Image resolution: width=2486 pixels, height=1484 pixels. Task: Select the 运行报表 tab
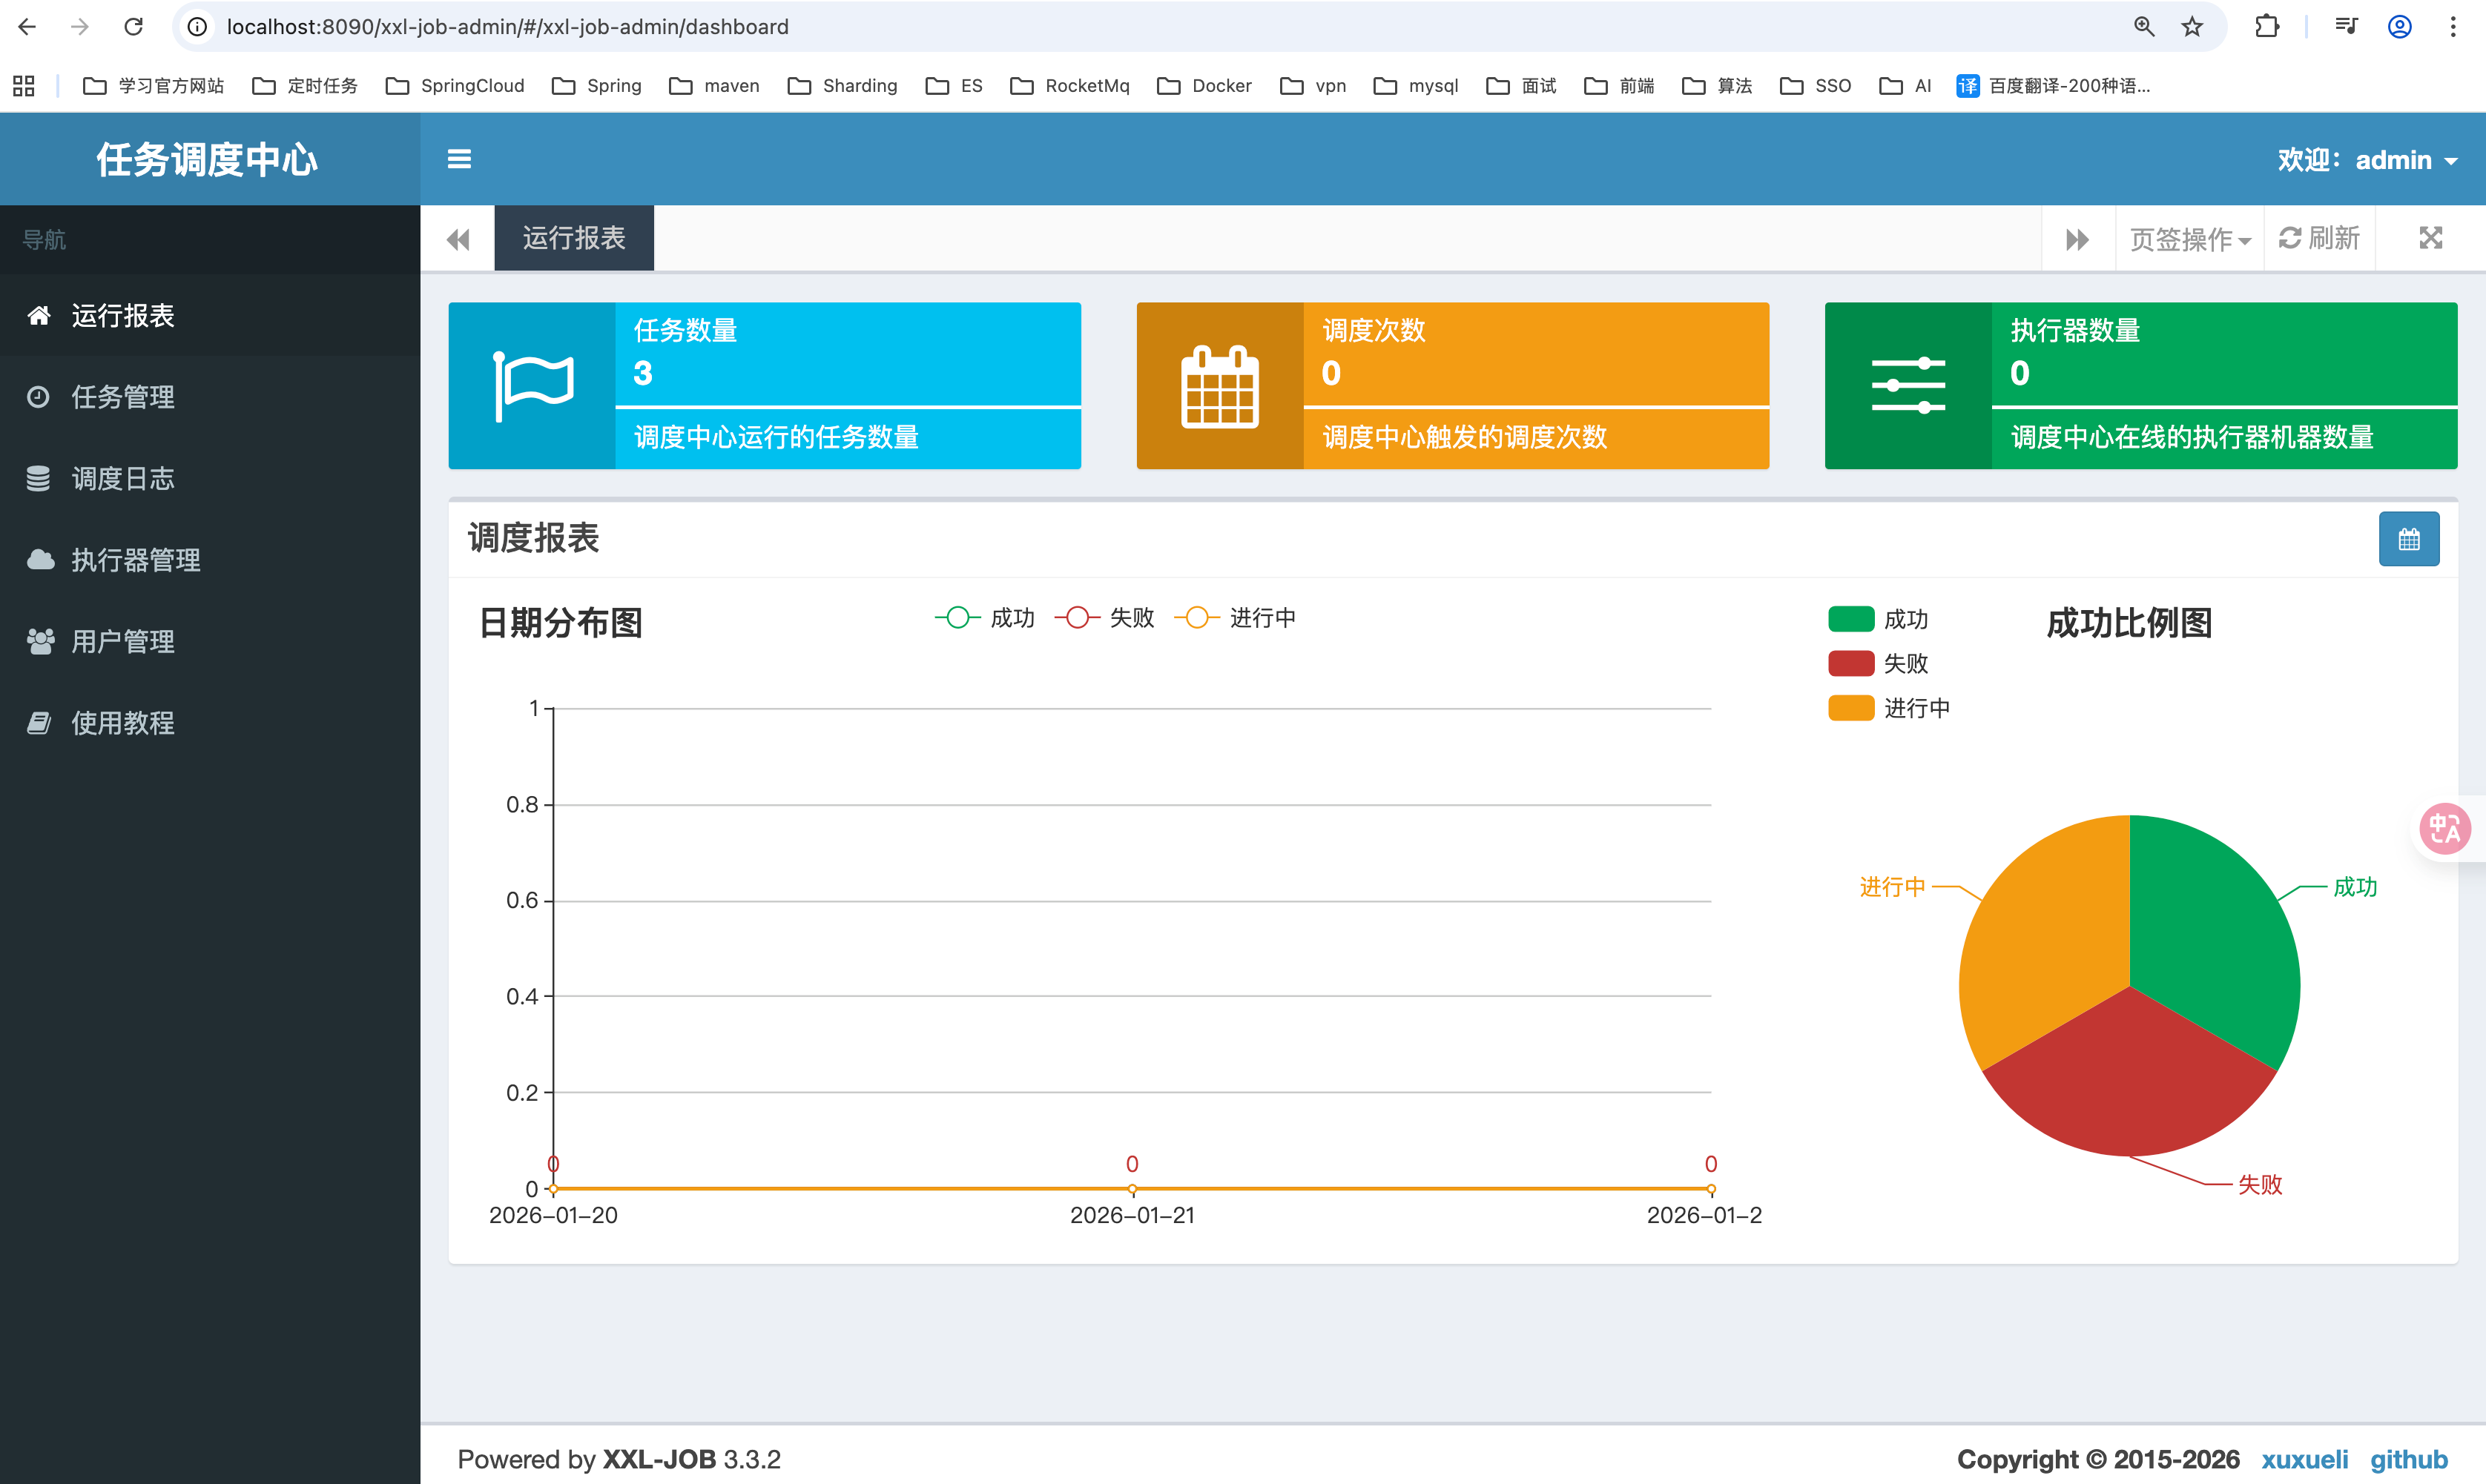point(573,238)
